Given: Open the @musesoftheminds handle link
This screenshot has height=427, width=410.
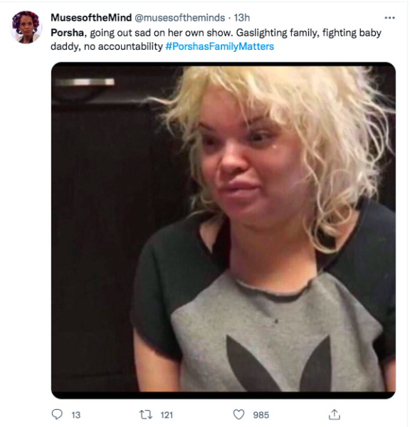Looking at the screenshot, I should click(x=180, y=18).
